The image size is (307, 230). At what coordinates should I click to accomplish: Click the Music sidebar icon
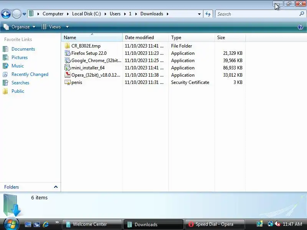[5, 66]
